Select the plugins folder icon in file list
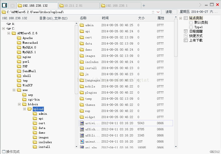Viewport: 221px width, 154px height. click(x=82, y=92)
